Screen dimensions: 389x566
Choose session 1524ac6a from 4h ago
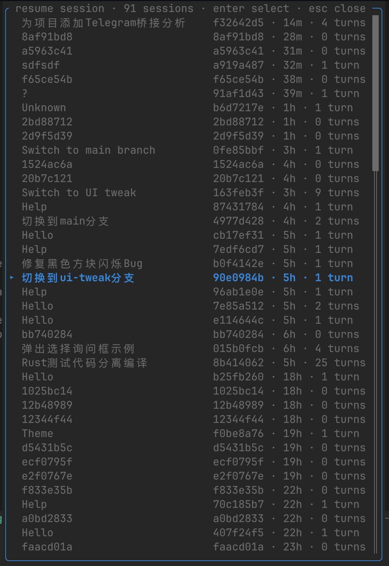(x=193, y=164)
